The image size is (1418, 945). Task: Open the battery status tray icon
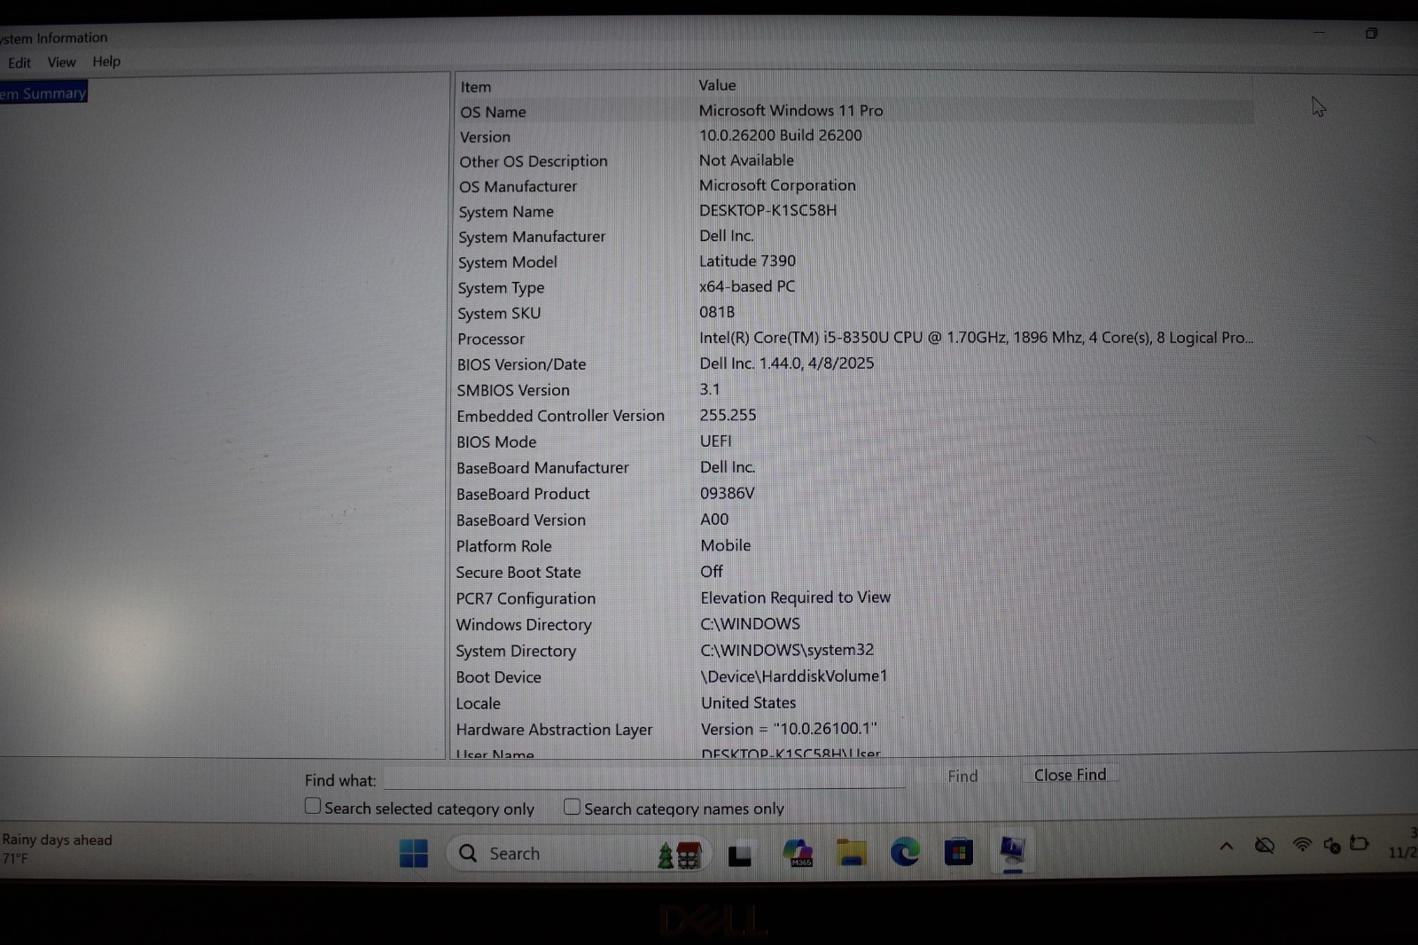tap(1360, 843)
